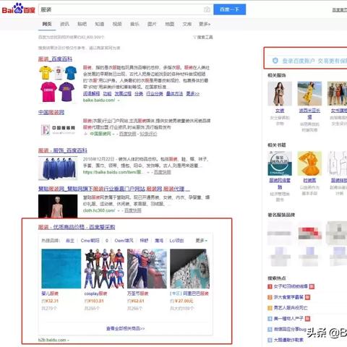
Task: Click the 中国服装网 logo thumbnail
Action: pos(58,129)
